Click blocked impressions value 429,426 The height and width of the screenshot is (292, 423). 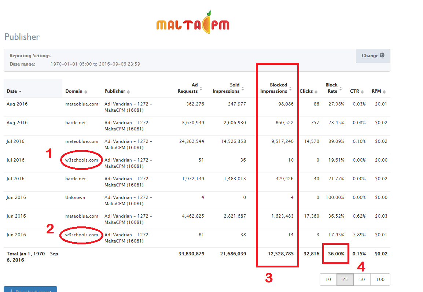[284, 179]
